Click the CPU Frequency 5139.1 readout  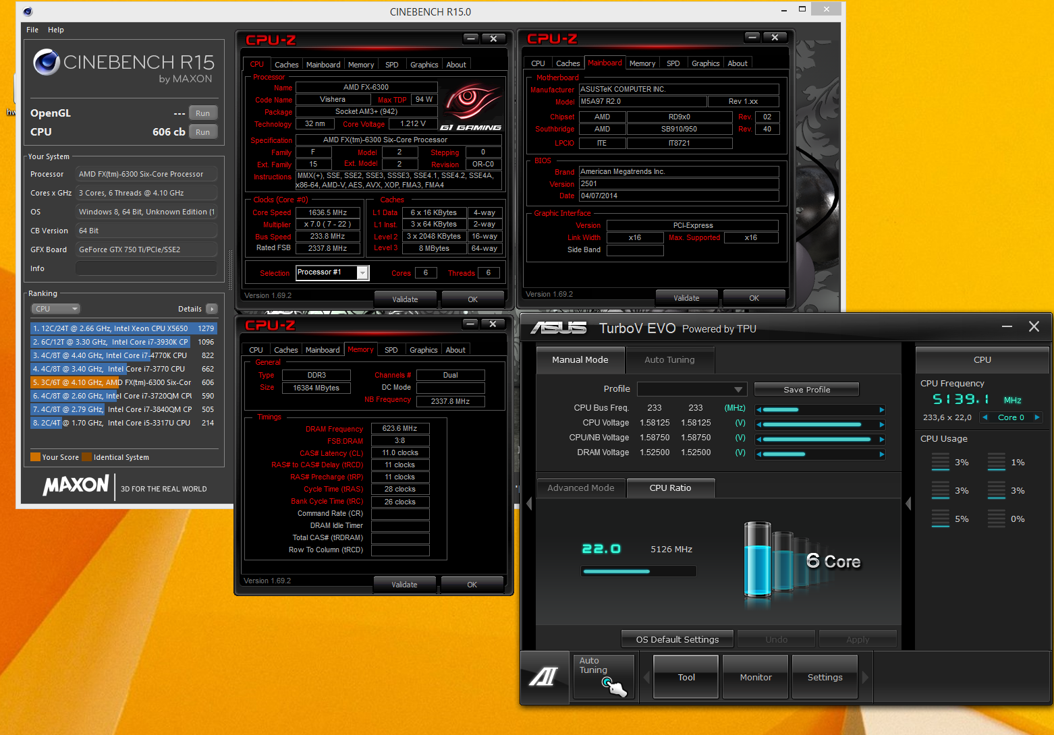961,399
